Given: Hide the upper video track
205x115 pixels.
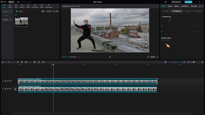Looking at the screenshot, I should click(x=8, y=81).
